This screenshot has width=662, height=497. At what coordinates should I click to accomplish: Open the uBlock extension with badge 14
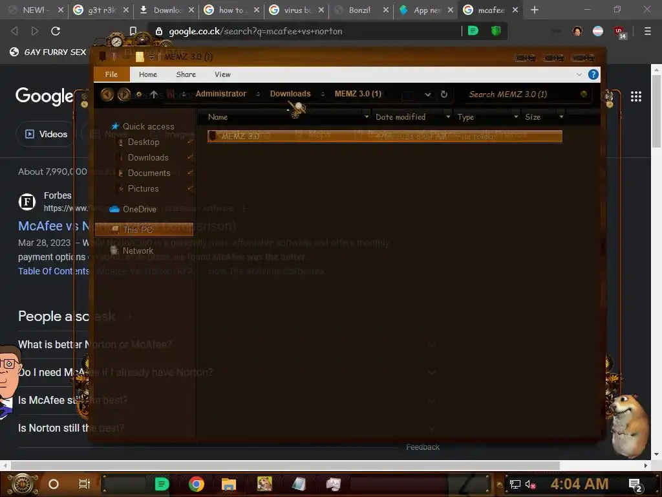click(619, 32)
